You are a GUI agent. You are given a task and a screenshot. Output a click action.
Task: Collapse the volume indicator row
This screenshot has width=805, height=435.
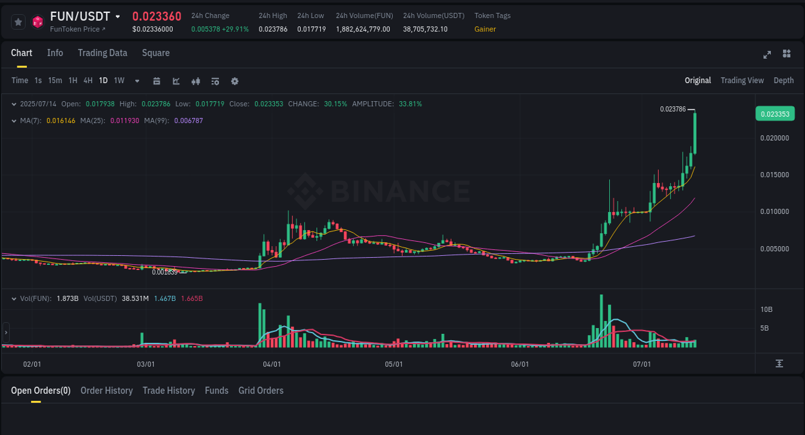(x=14, y=298)
